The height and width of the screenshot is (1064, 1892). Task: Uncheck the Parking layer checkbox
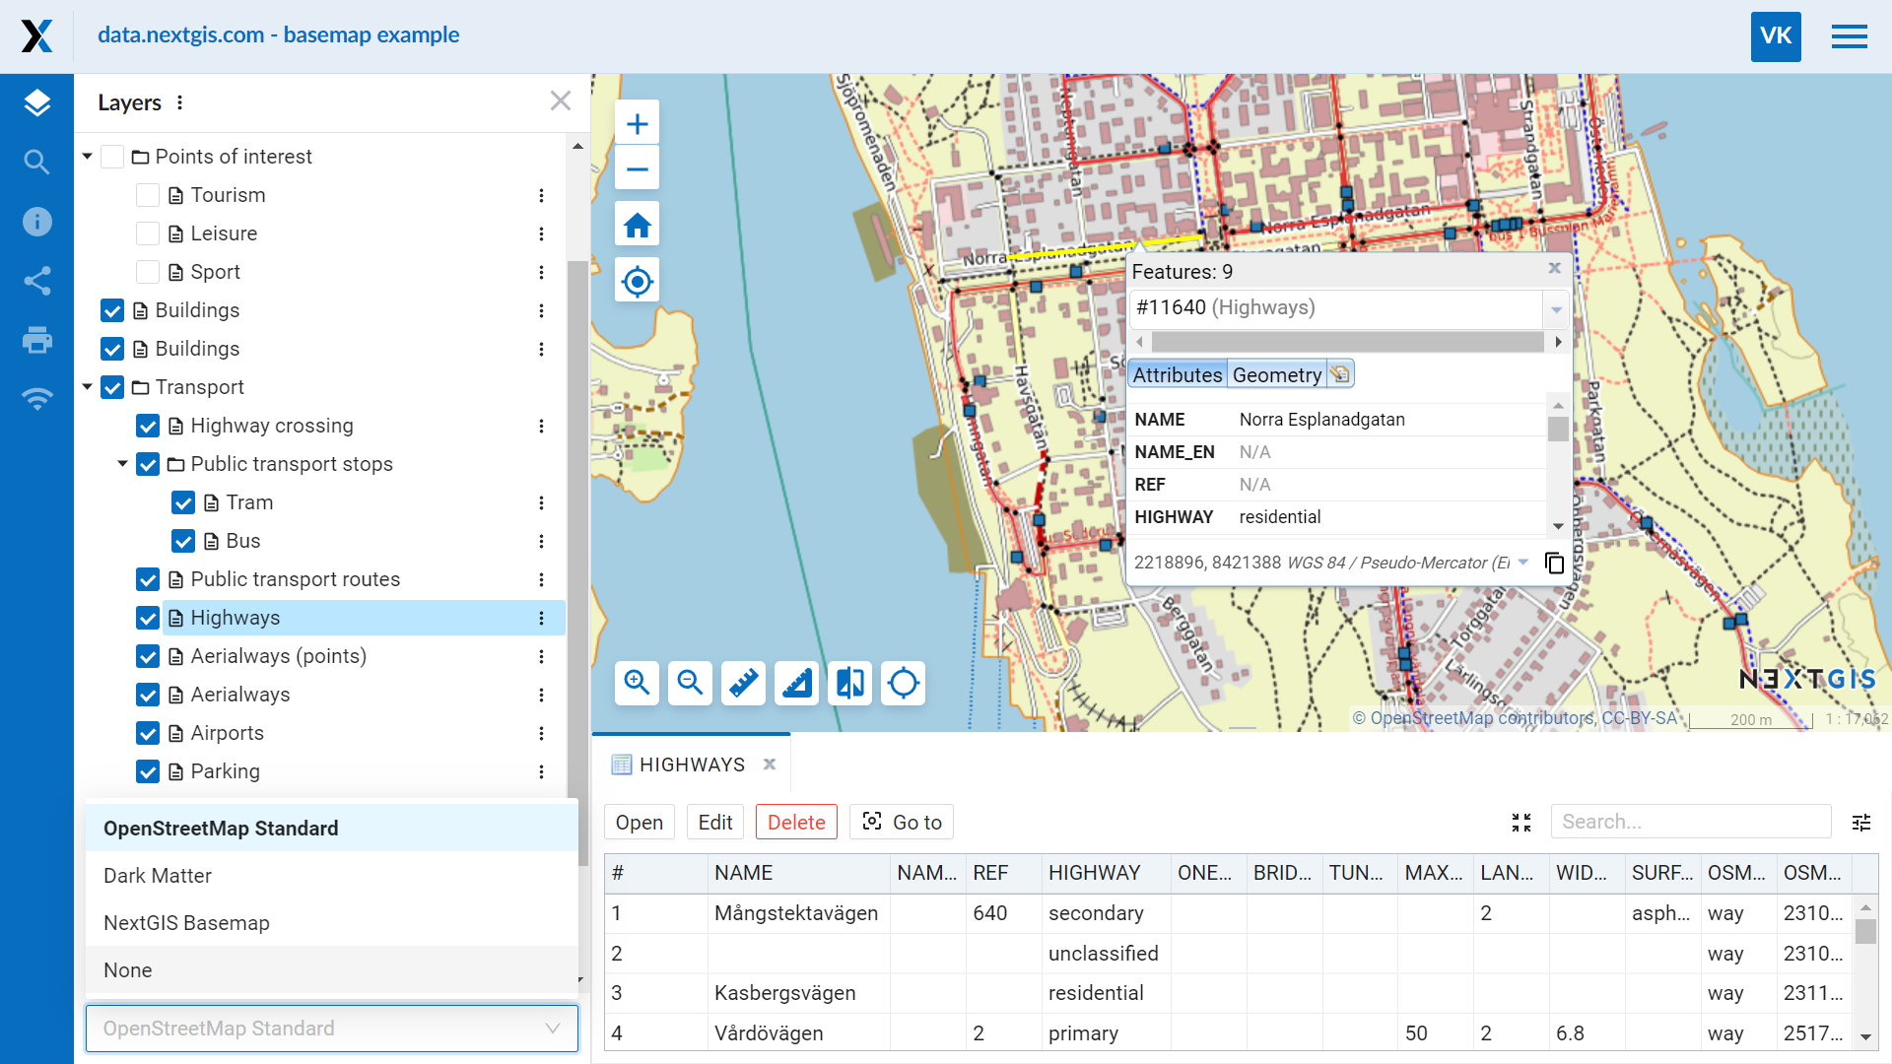(148, 771)
